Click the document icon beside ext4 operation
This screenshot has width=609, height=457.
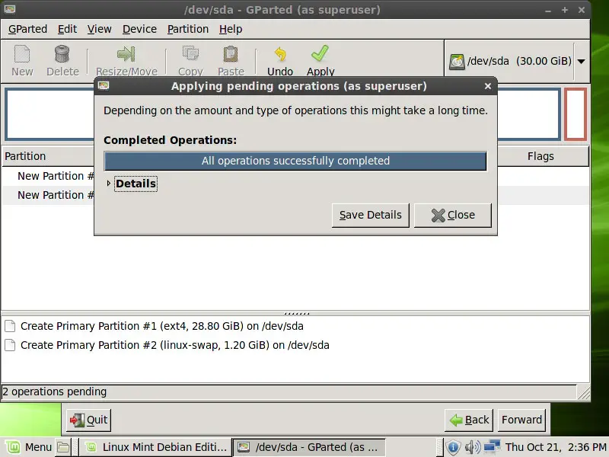coord(10,326)
